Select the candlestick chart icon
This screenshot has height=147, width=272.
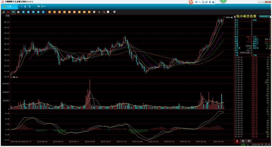click(13, 12)
